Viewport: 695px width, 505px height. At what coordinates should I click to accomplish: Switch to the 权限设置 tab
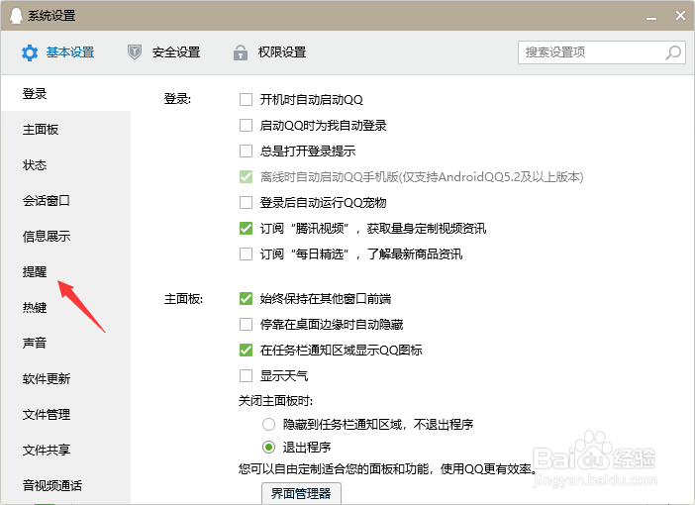(269, 52)
